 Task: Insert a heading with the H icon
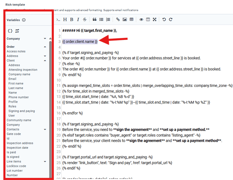(x=65, y=19)
